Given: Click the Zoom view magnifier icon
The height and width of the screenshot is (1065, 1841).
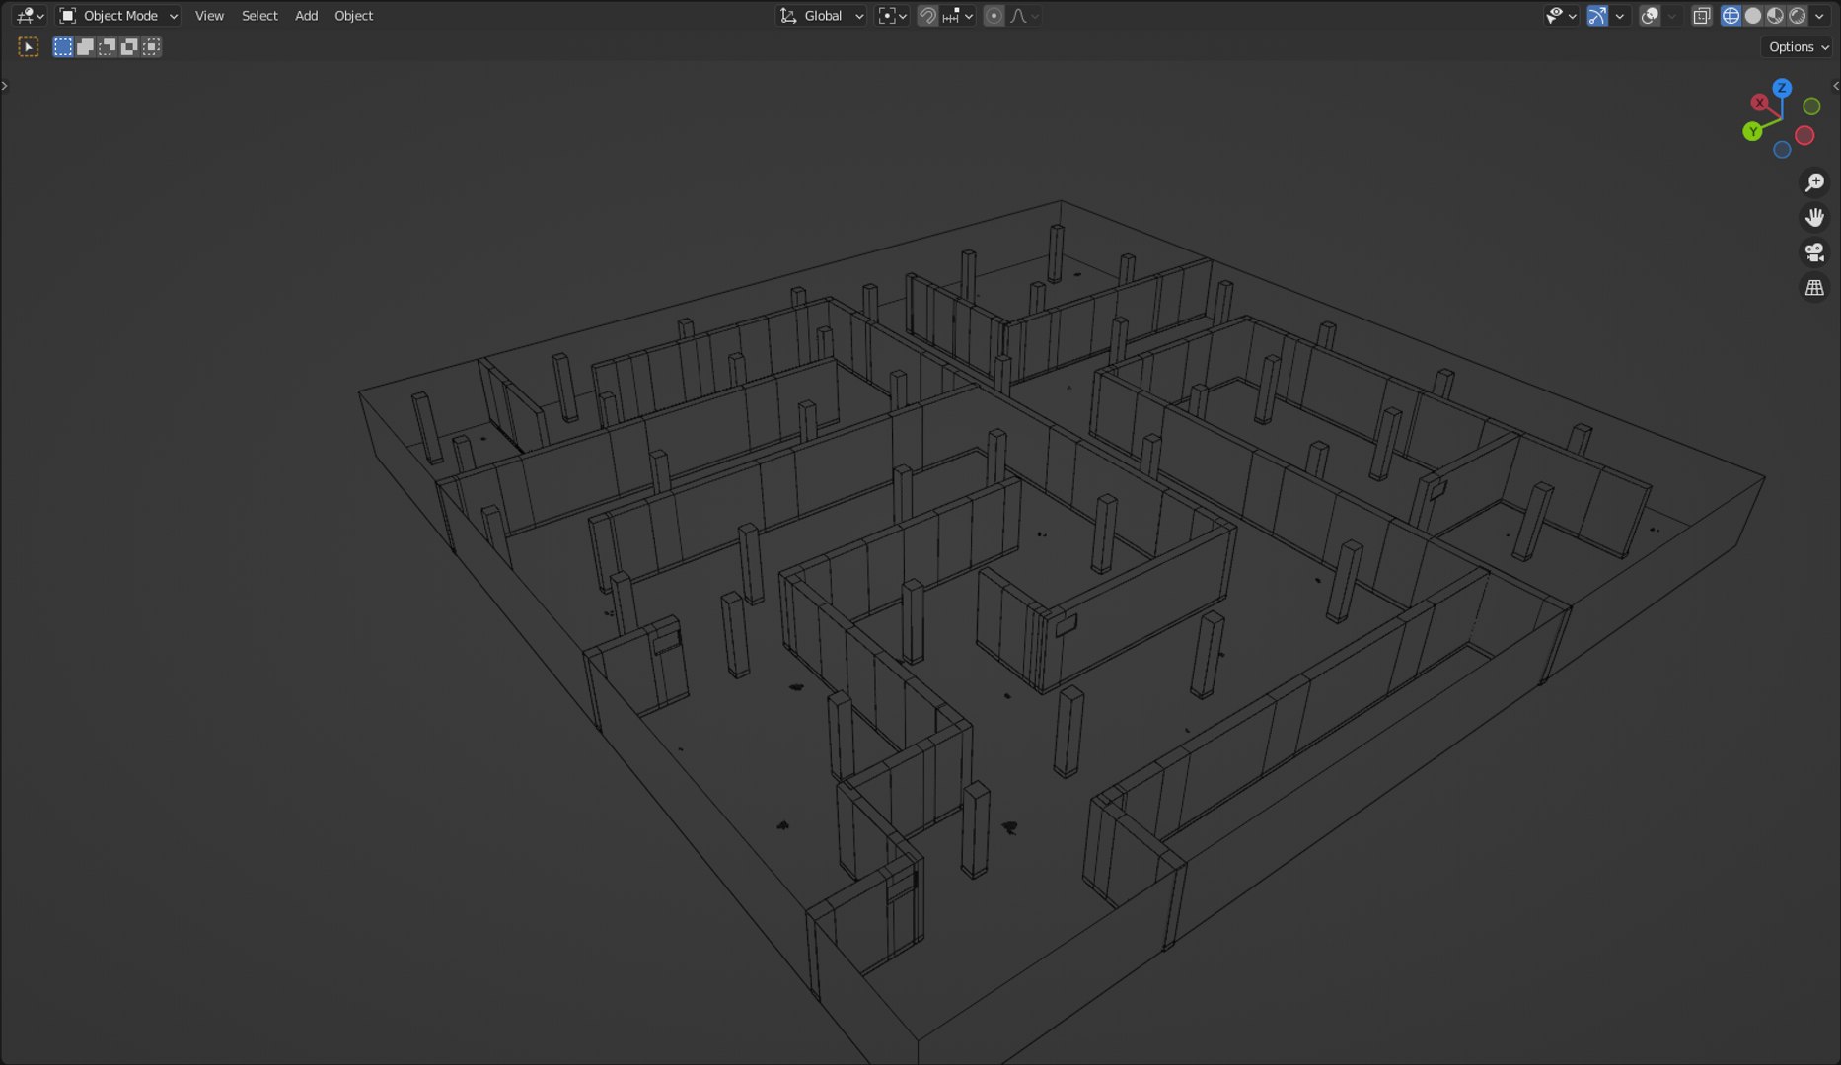Looking at the screenshot, I should [x=1814, y=182].
